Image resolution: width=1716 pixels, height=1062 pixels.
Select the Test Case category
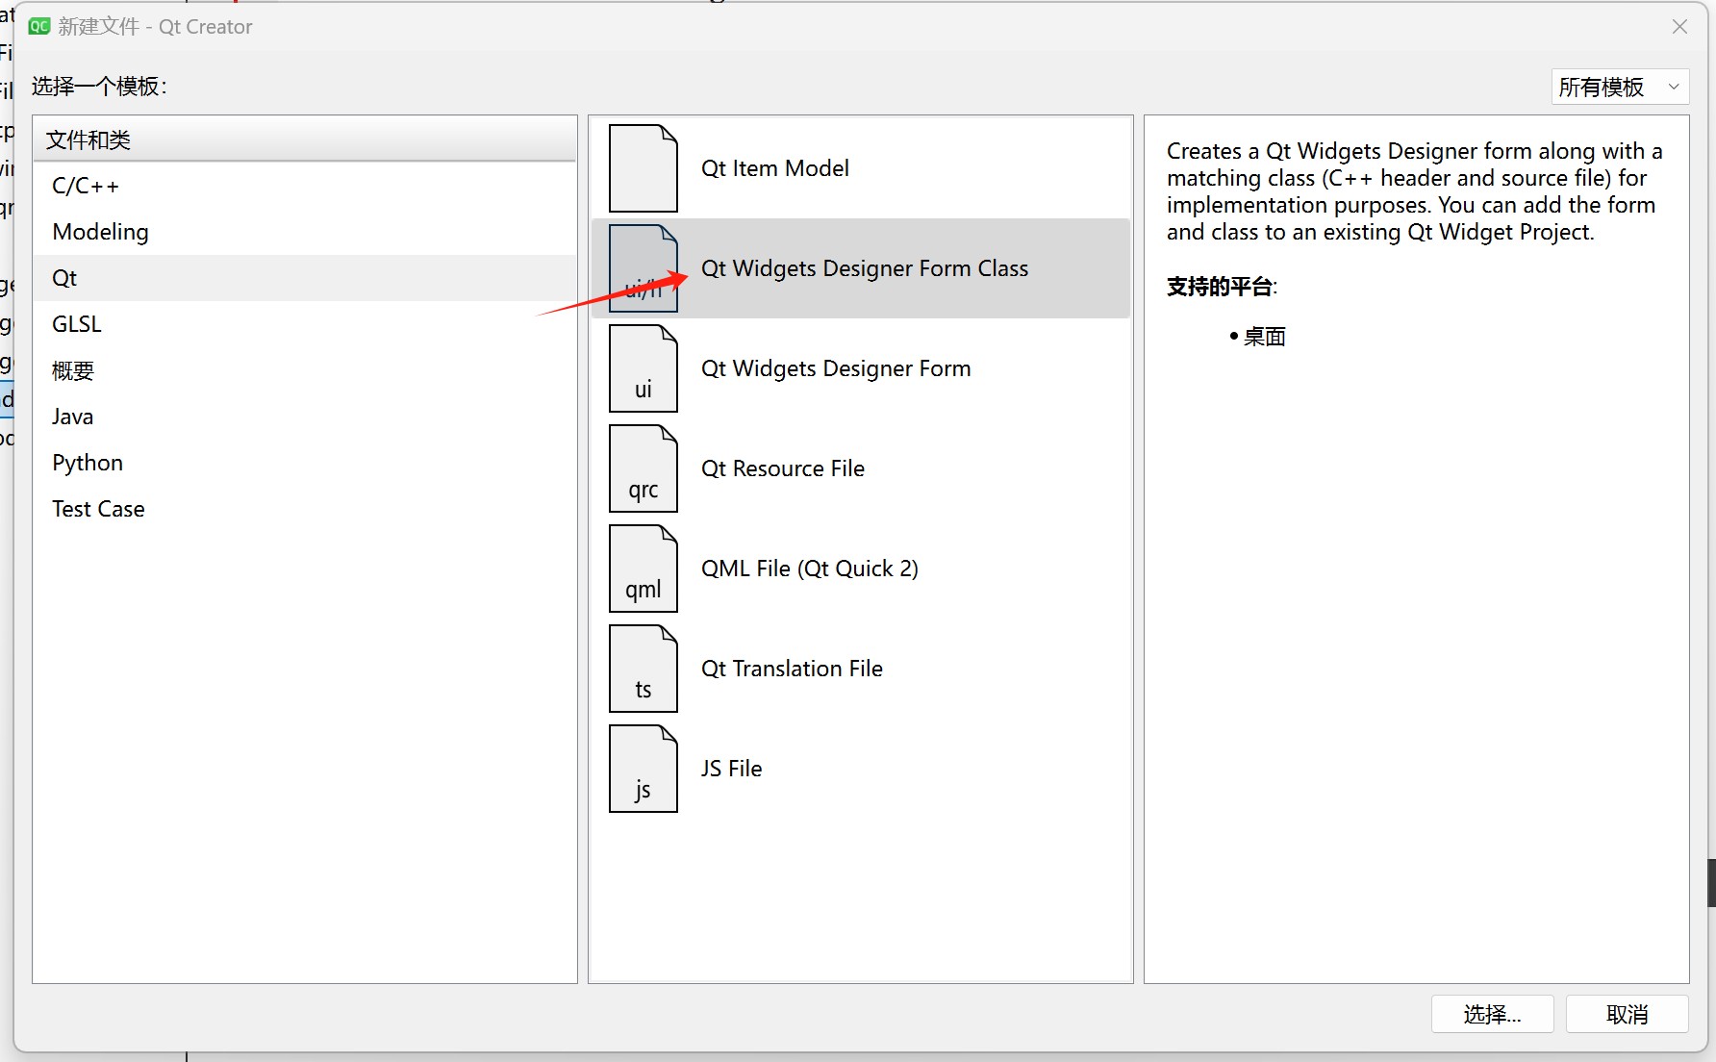[98, 509]
